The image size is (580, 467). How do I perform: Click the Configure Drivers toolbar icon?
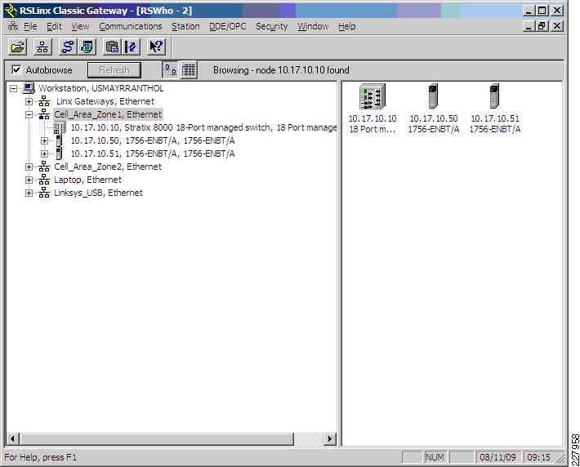click(68, 47)
